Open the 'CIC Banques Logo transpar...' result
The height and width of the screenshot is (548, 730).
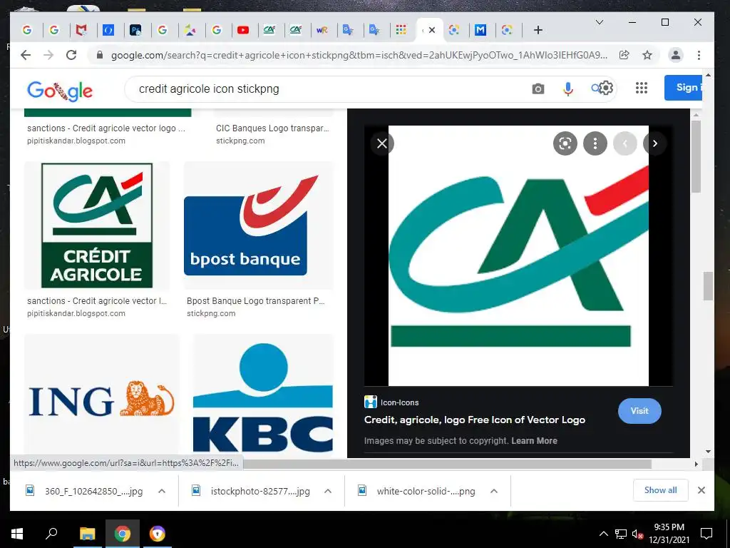click(x=272, y=128)
